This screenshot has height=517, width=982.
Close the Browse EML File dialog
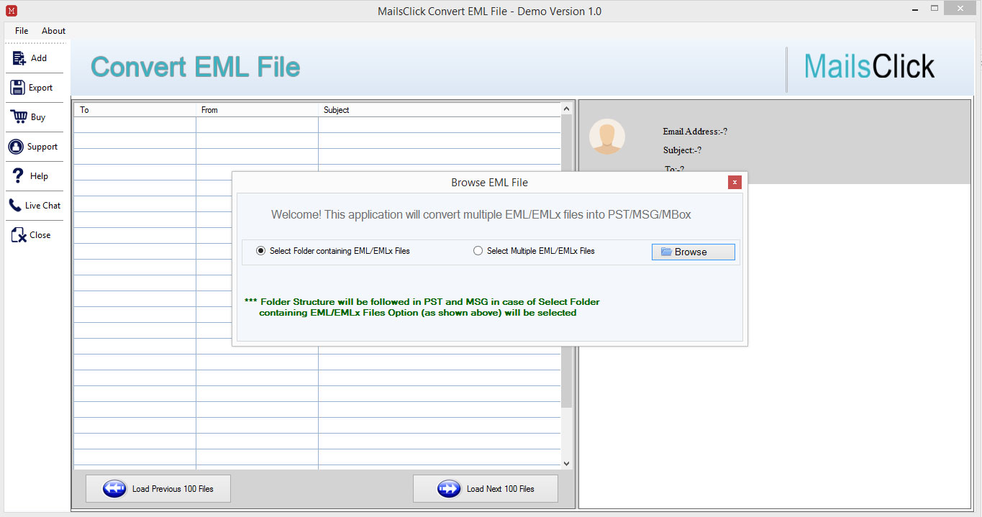[735, 183]
